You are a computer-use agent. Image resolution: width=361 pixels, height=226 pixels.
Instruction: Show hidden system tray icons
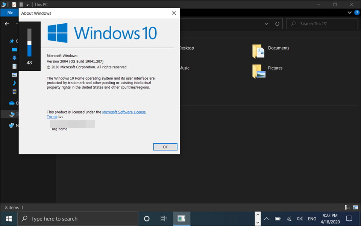click(266, 218)
